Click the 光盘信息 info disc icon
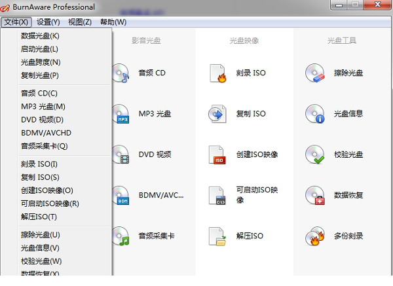The width and height of the screenshot is (393, 286). coord(315,114)
